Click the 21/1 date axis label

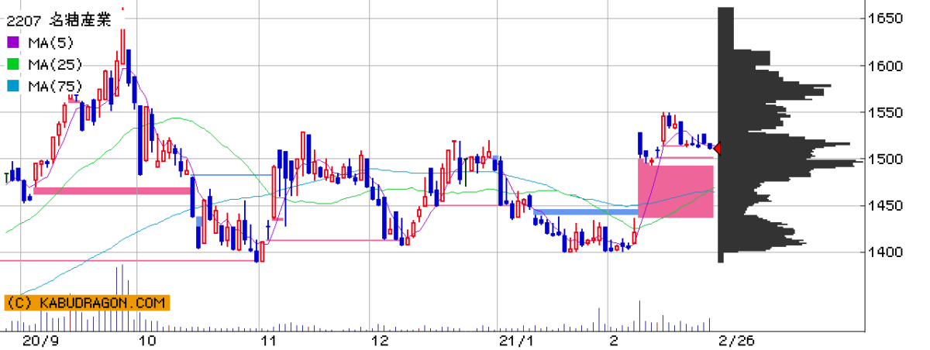[x=515, y=341]
